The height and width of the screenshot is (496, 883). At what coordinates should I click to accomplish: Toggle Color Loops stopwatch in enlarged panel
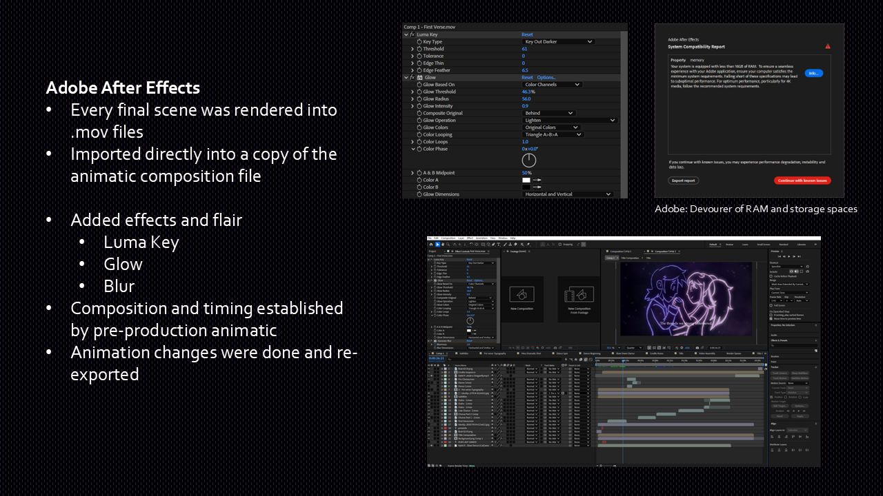419,142
